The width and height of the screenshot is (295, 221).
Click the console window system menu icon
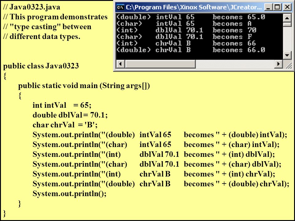click(120, 7)
